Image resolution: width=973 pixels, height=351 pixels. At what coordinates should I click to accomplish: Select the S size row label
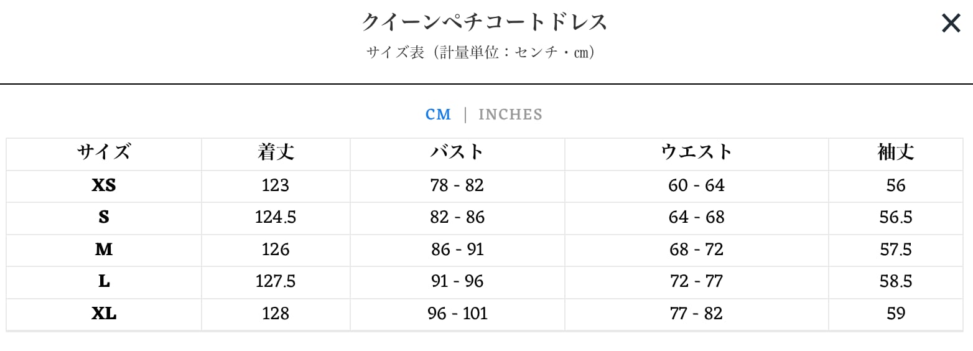(104, 217)
